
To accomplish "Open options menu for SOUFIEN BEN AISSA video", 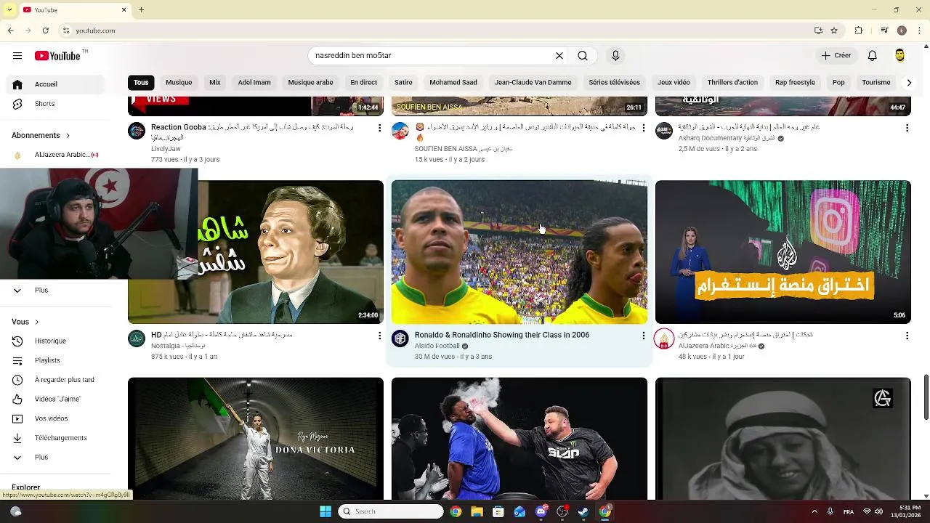I will (x=643, y=128).
